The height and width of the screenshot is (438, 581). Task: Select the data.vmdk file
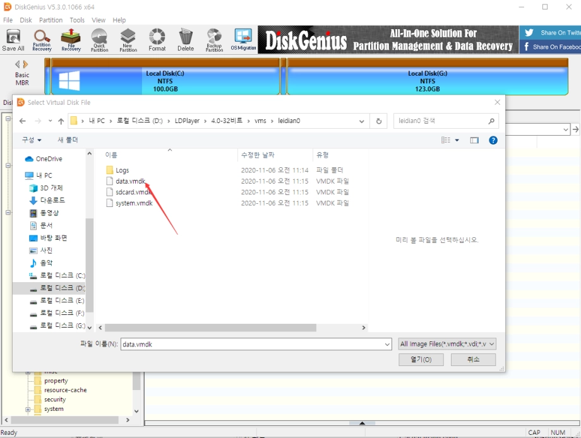126,181
